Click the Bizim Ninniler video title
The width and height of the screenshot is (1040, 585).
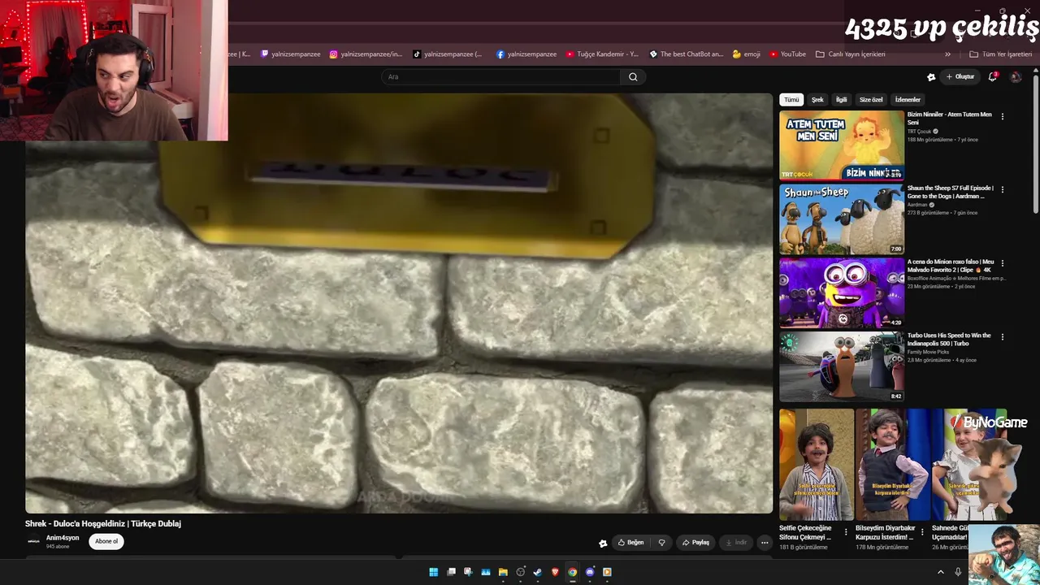coord(950,119)
